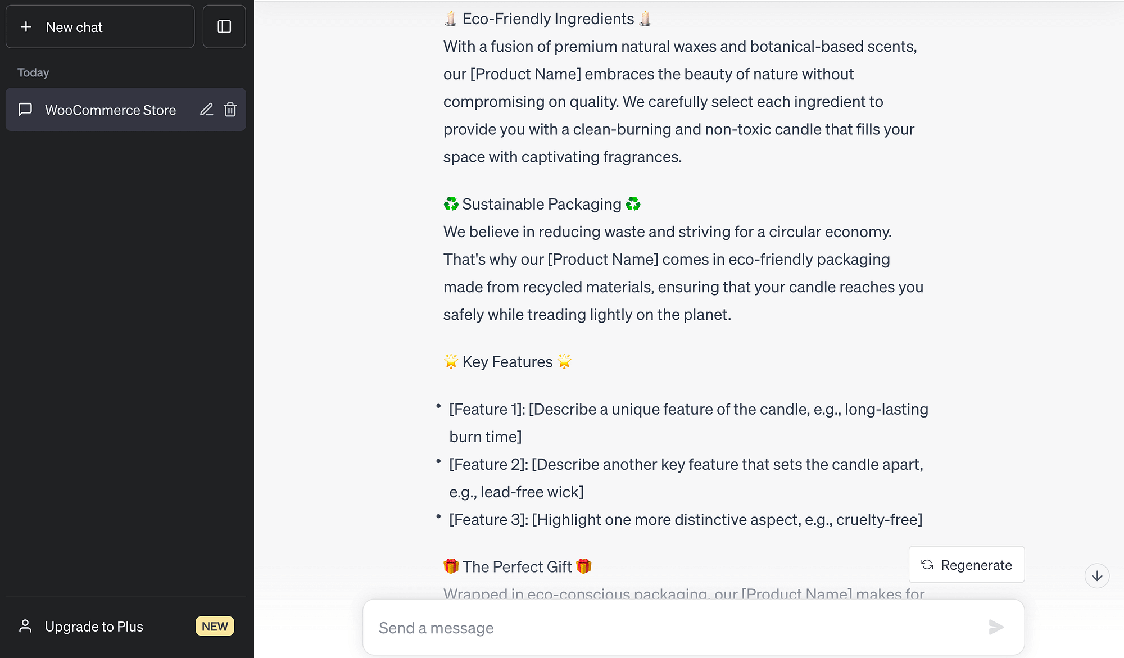The image size is (1124, 658).
Task: Toggle sustainable packaging section expand
Action: coord(541,203)
